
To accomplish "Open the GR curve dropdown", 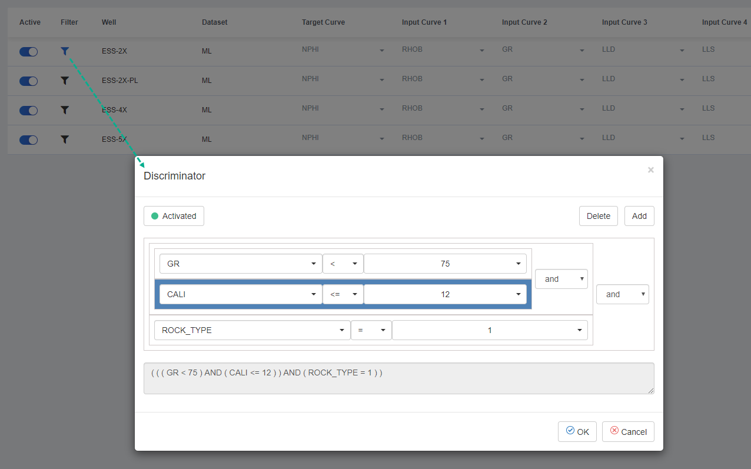I will pyautogui.click(x=241, y=264).
